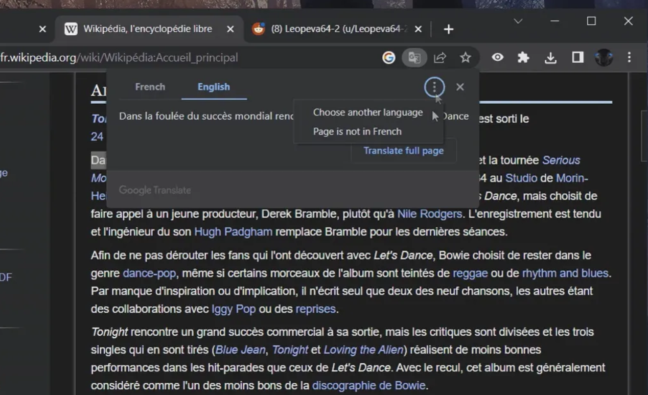Open the Tonight link after Blue Jean
This screenshot has width=648, height=395.
point(290,350)
